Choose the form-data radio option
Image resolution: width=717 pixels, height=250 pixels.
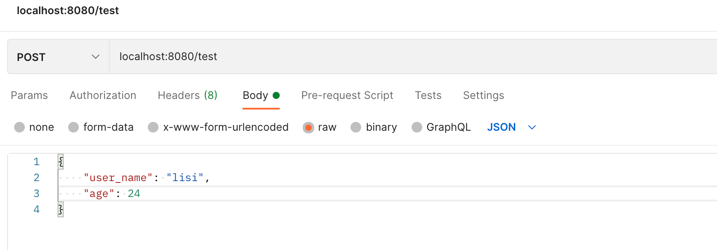[73, 127]
